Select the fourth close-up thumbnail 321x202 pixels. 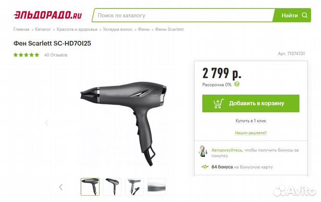(156, 187)
